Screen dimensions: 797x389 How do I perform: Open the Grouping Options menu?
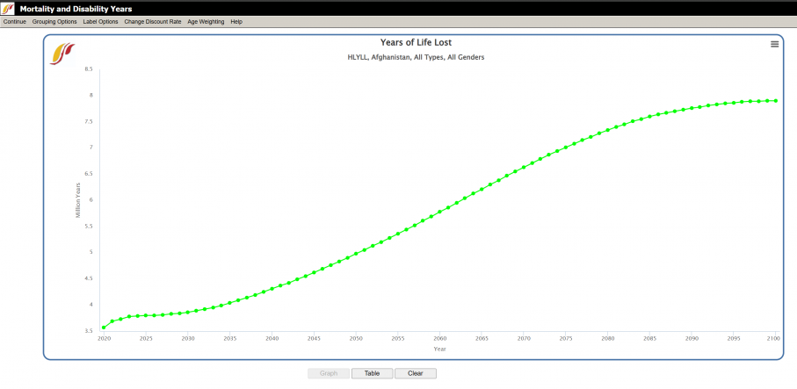tap(54, 21)
